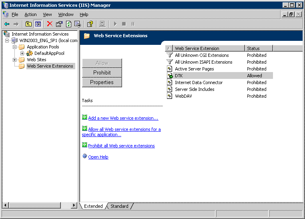The image size is (305, 219).
Task: Expand the DefaultAppPool tree node
Action: pyautogui.click(x=22, y=53)
